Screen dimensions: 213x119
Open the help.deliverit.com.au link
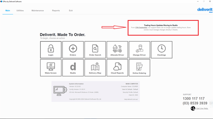(131, 99)
